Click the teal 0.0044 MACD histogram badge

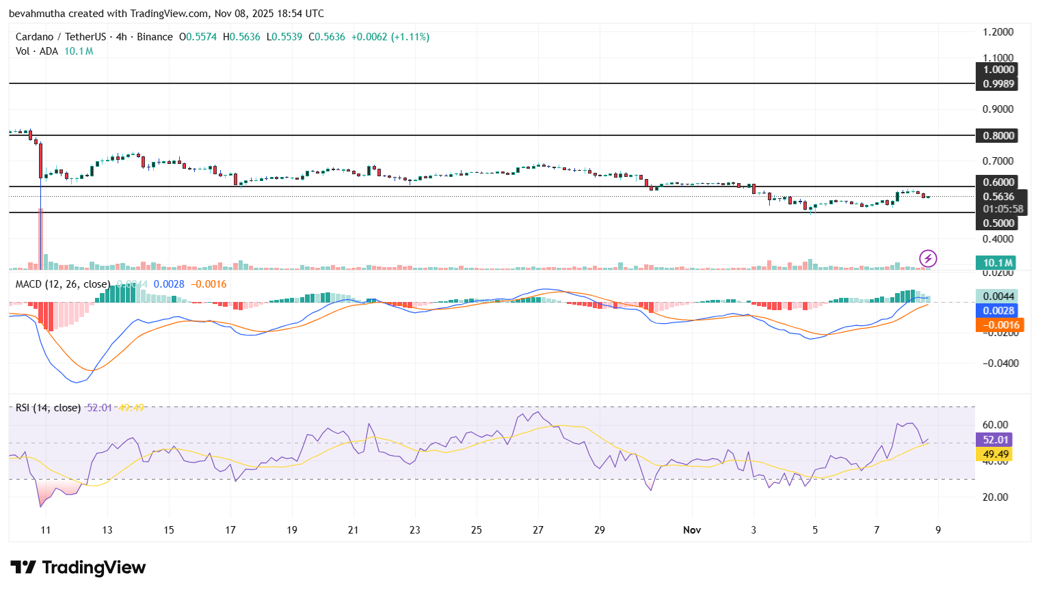pos(997,296)
